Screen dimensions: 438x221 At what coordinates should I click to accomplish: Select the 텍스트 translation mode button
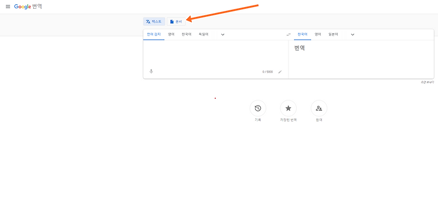click(x=154, y=21)
